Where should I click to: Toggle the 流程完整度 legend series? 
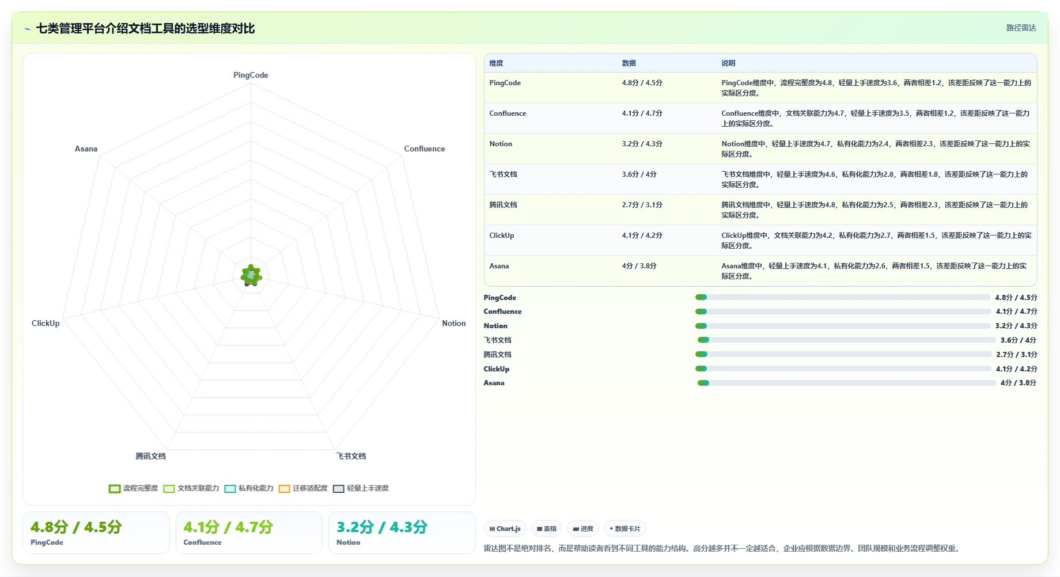pyautogui.click(x=133, y=488)
